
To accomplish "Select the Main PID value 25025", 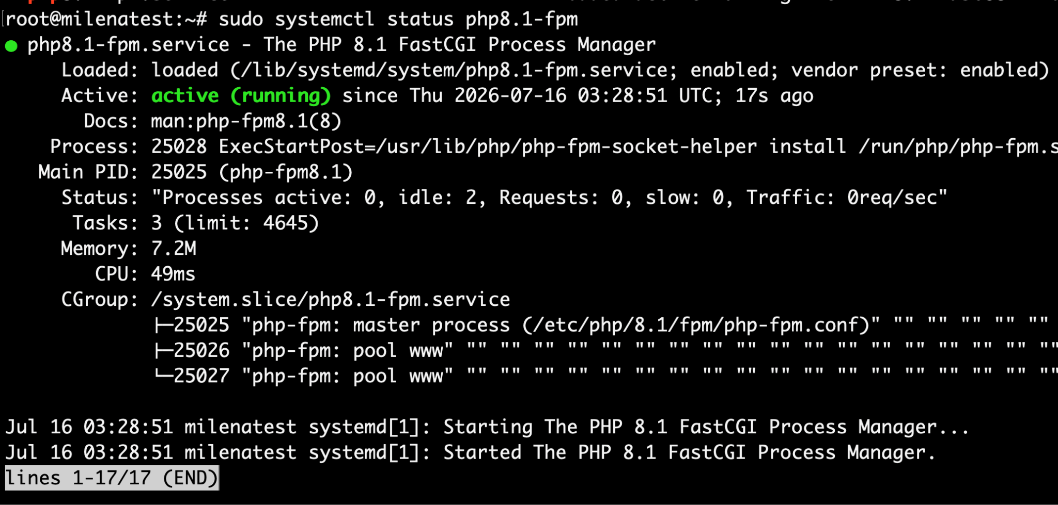I will tap(179, 172).
